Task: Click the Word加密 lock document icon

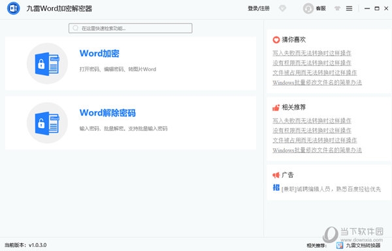Action: point(47,63)
